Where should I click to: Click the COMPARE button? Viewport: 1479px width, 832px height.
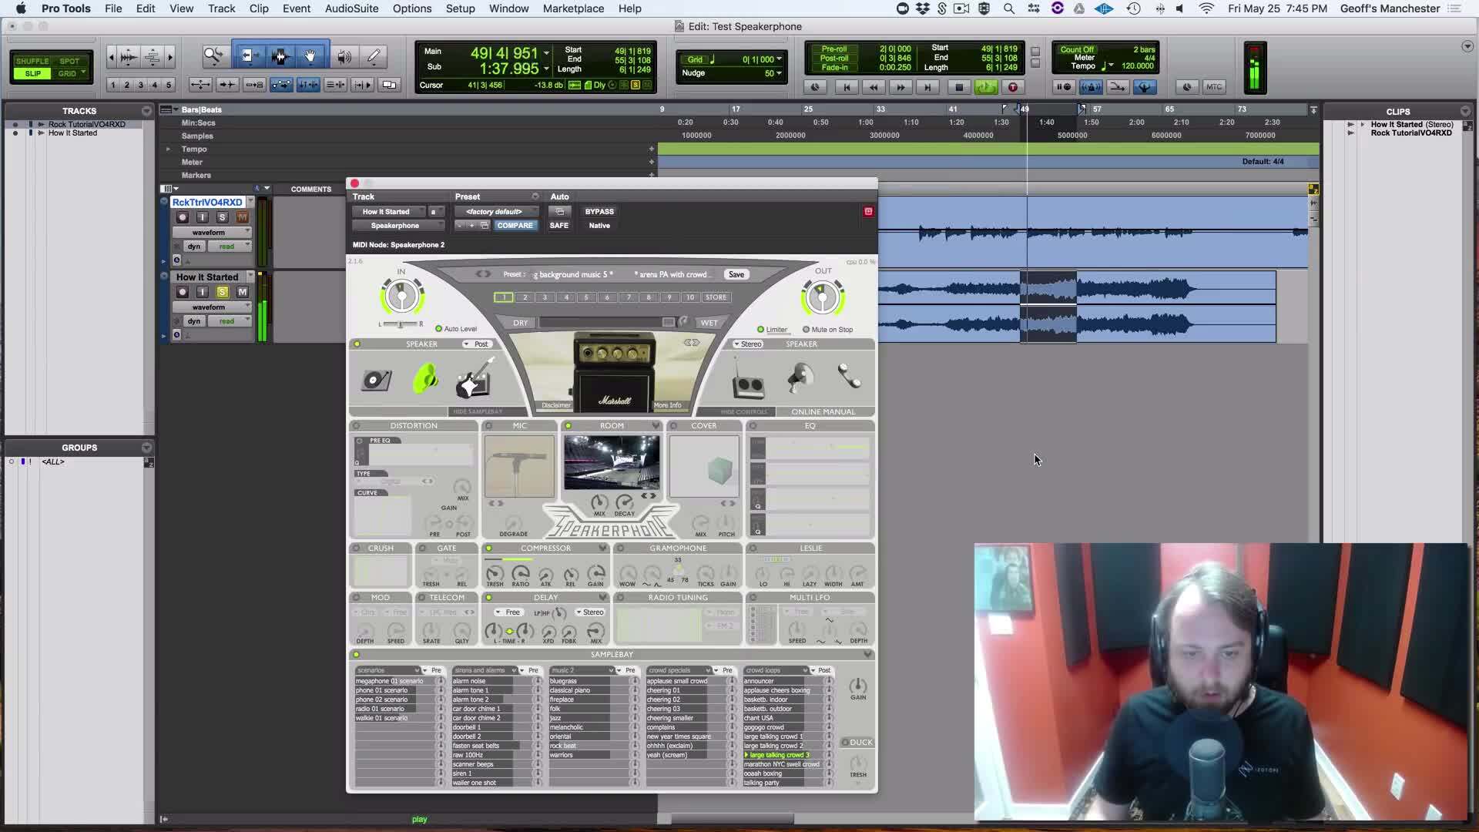pyautogui.click(x=515, y=226)
